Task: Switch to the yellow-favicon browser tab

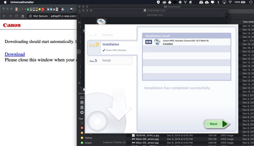Action: (39, 9)
